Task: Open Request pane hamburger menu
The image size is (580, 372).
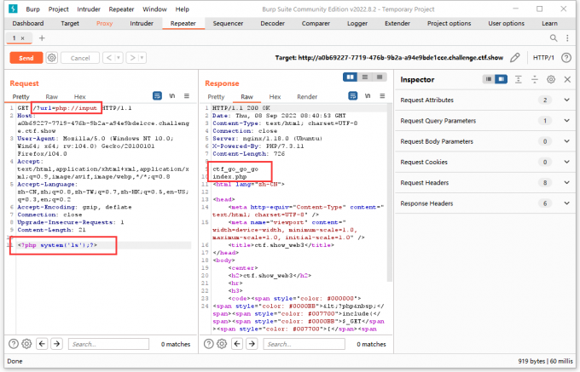Action: click(x=187, y=96)
